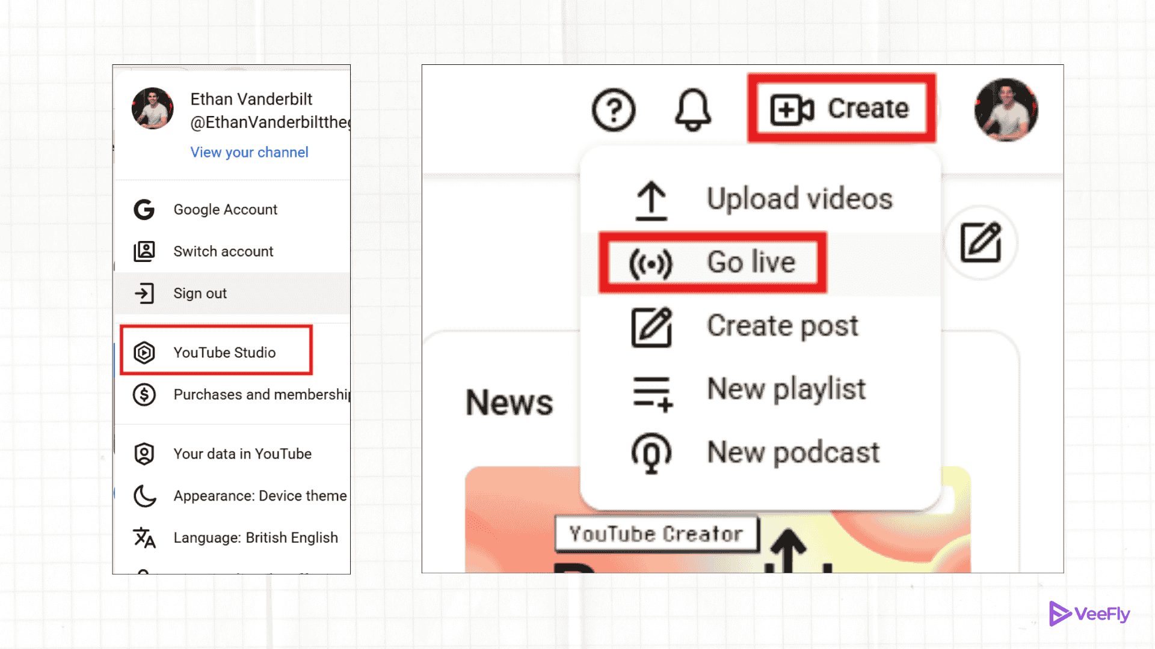Viewport: 1155px width, 649px height.
Task: Expand the Appearance: Device theme option
Action: (260, 495)
